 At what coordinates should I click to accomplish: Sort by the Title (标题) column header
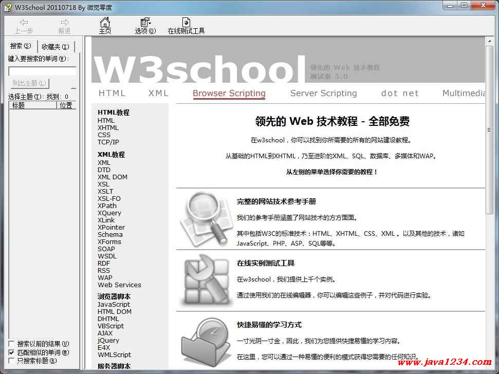(32, 106)
